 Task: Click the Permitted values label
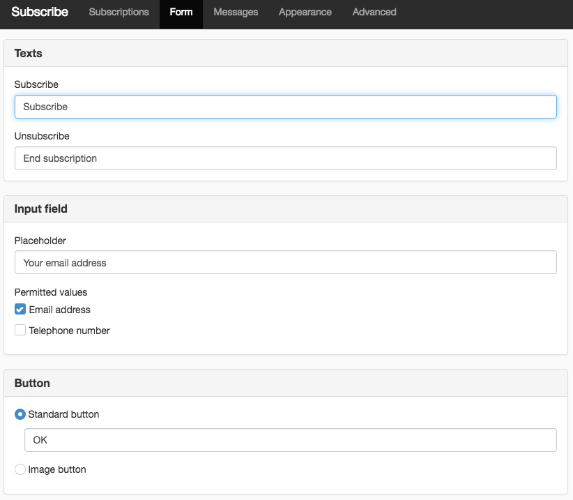tap(51, 292)
